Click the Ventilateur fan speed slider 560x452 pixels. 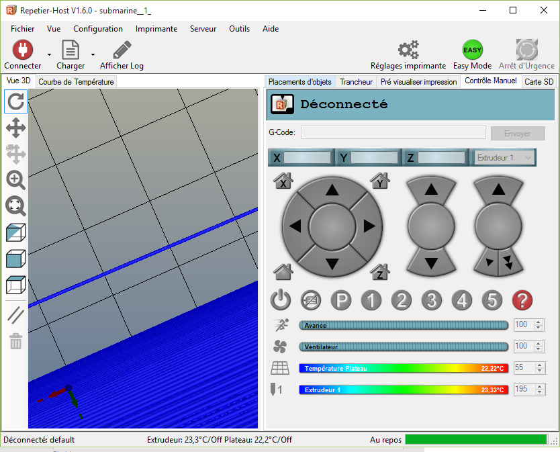tap(404, 347)
